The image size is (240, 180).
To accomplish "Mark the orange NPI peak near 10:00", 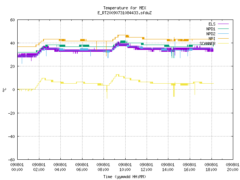I will point(122,35).
